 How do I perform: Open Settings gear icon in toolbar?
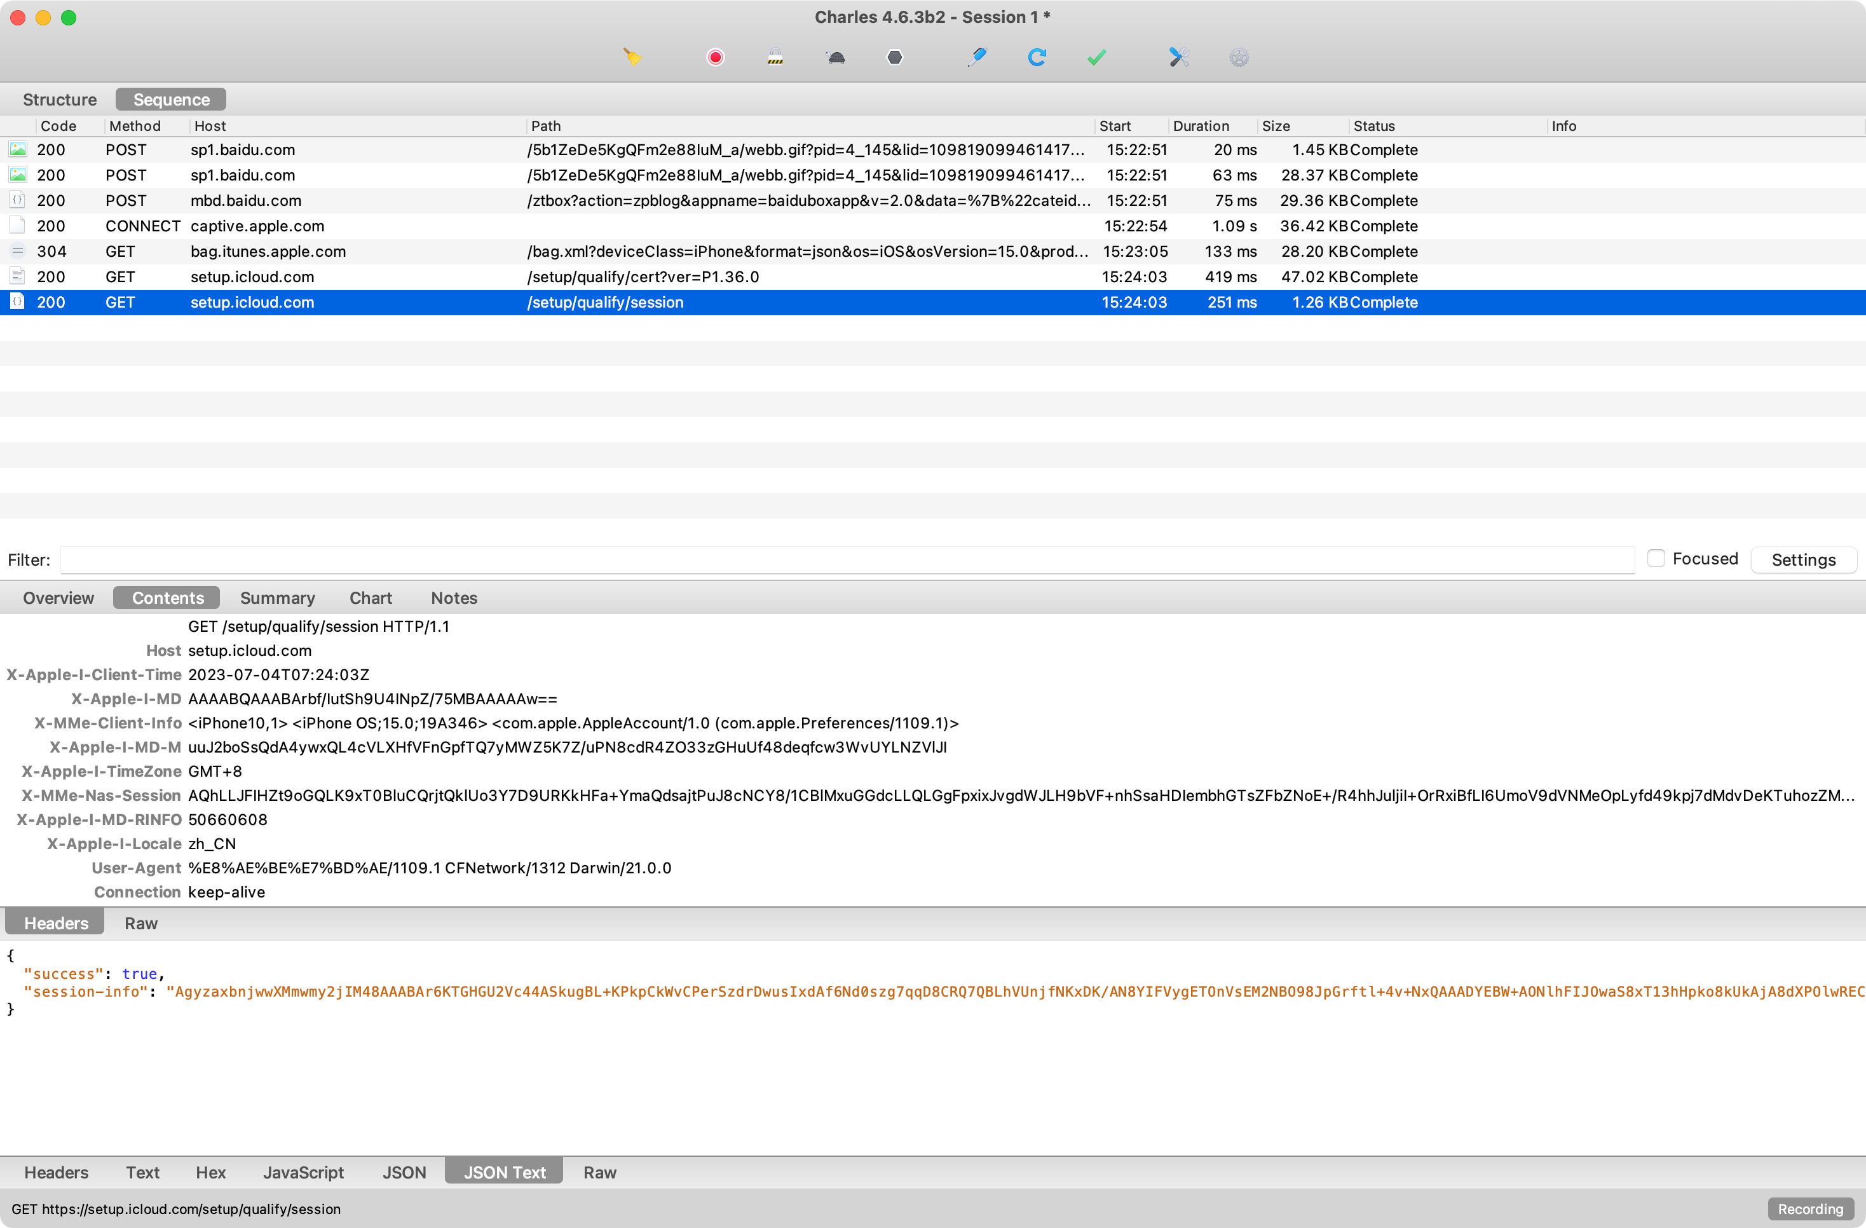1239,57
